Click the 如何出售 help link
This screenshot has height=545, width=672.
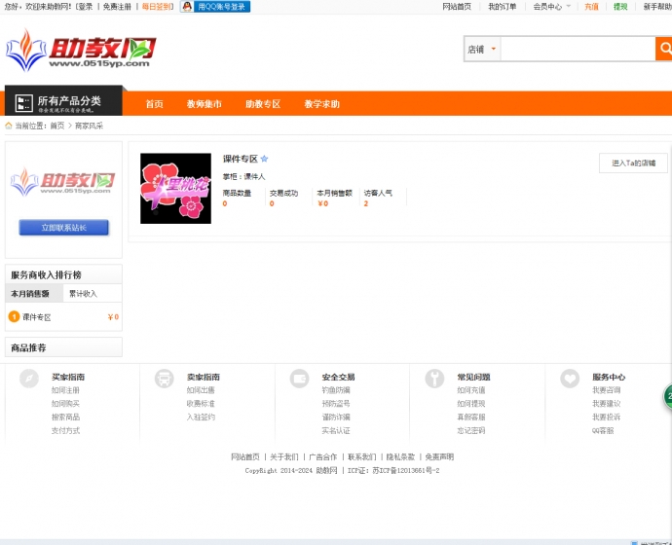pos(201,390)
